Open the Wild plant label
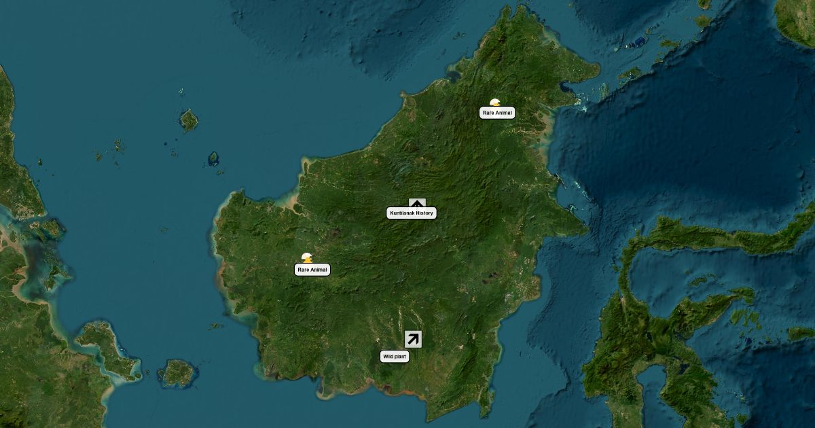The height and width of the screenshot is (428, 815). tap(395, 357)
